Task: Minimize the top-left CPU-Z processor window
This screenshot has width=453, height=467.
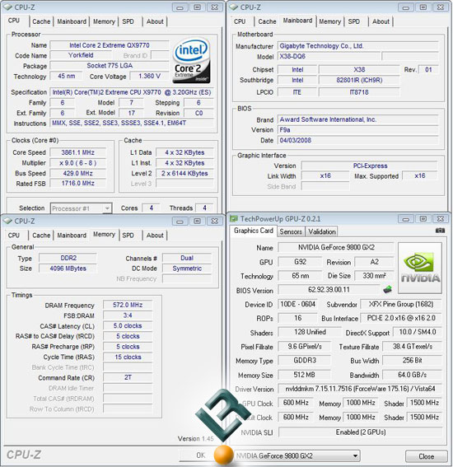Action: (180, 7)
